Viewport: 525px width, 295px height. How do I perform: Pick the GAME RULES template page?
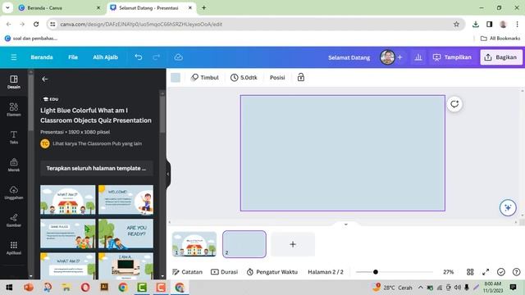click(x=67, y=234)
